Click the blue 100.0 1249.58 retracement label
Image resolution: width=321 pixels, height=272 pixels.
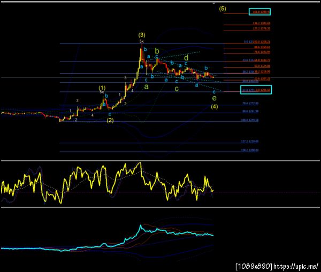(250, 120)
